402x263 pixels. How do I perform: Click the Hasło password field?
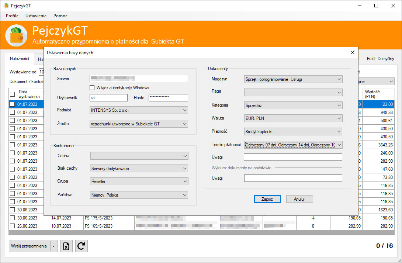(168, 98)
